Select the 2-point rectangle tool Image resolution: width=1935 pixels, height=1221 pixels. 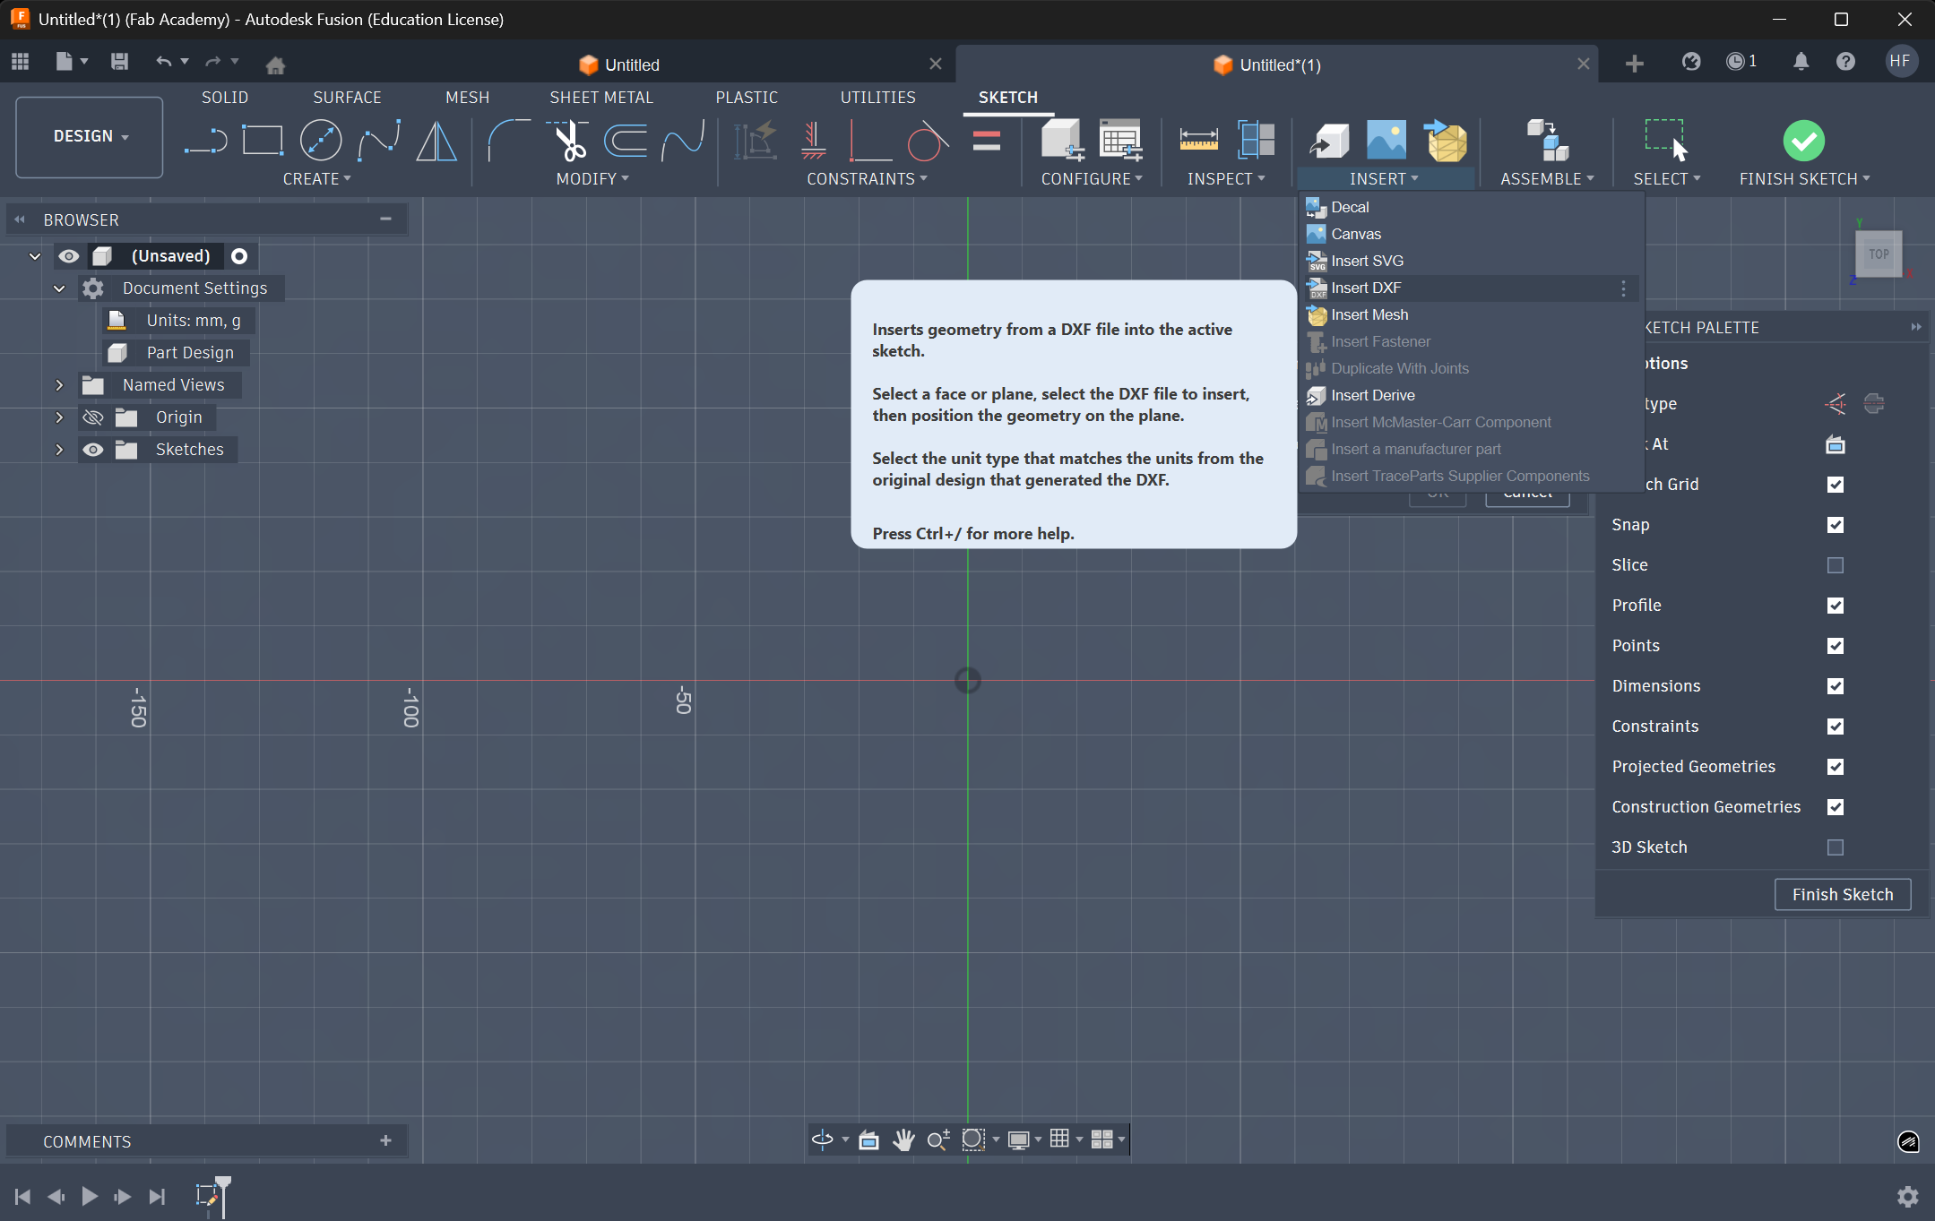click(262, 141)
